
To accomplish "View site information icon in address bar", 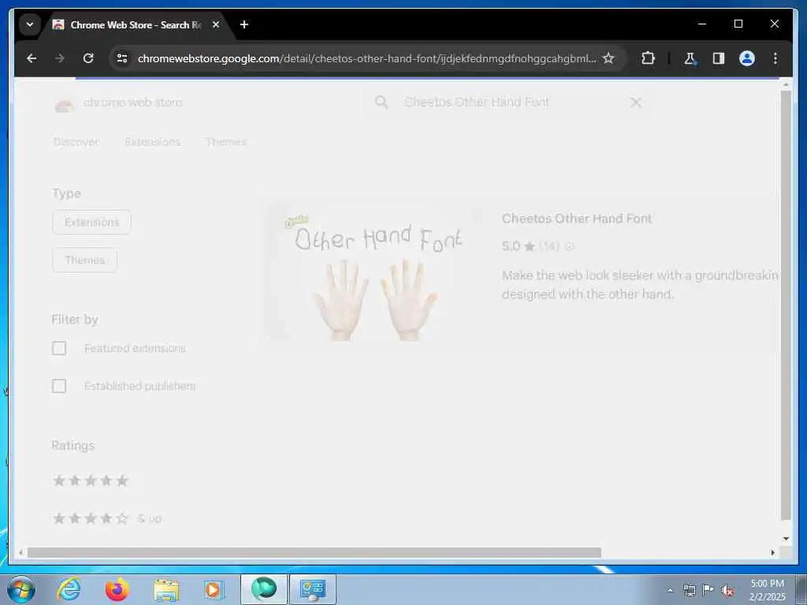I will point(122,58).
